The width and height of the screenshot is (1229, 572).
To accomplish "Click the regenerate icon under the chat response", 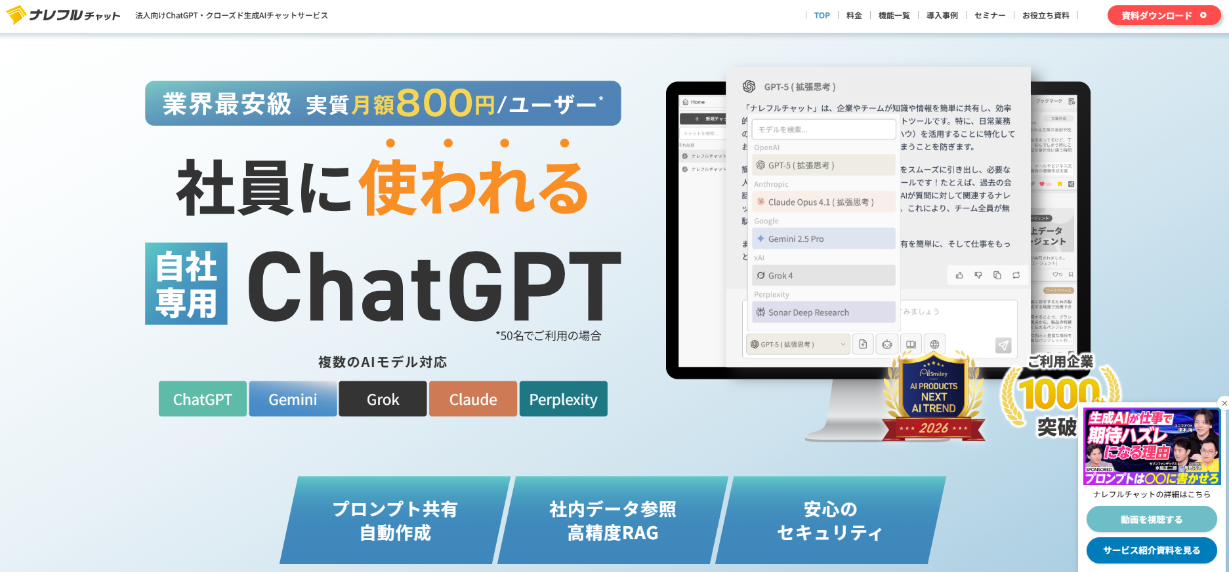I will (x=1016, y=275).
